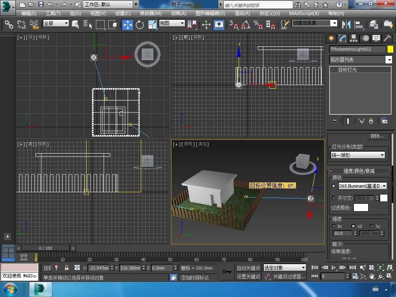Viewport: 396px width, 297px height.
Task: Select lm intensity unit radio
Action: 333,226
